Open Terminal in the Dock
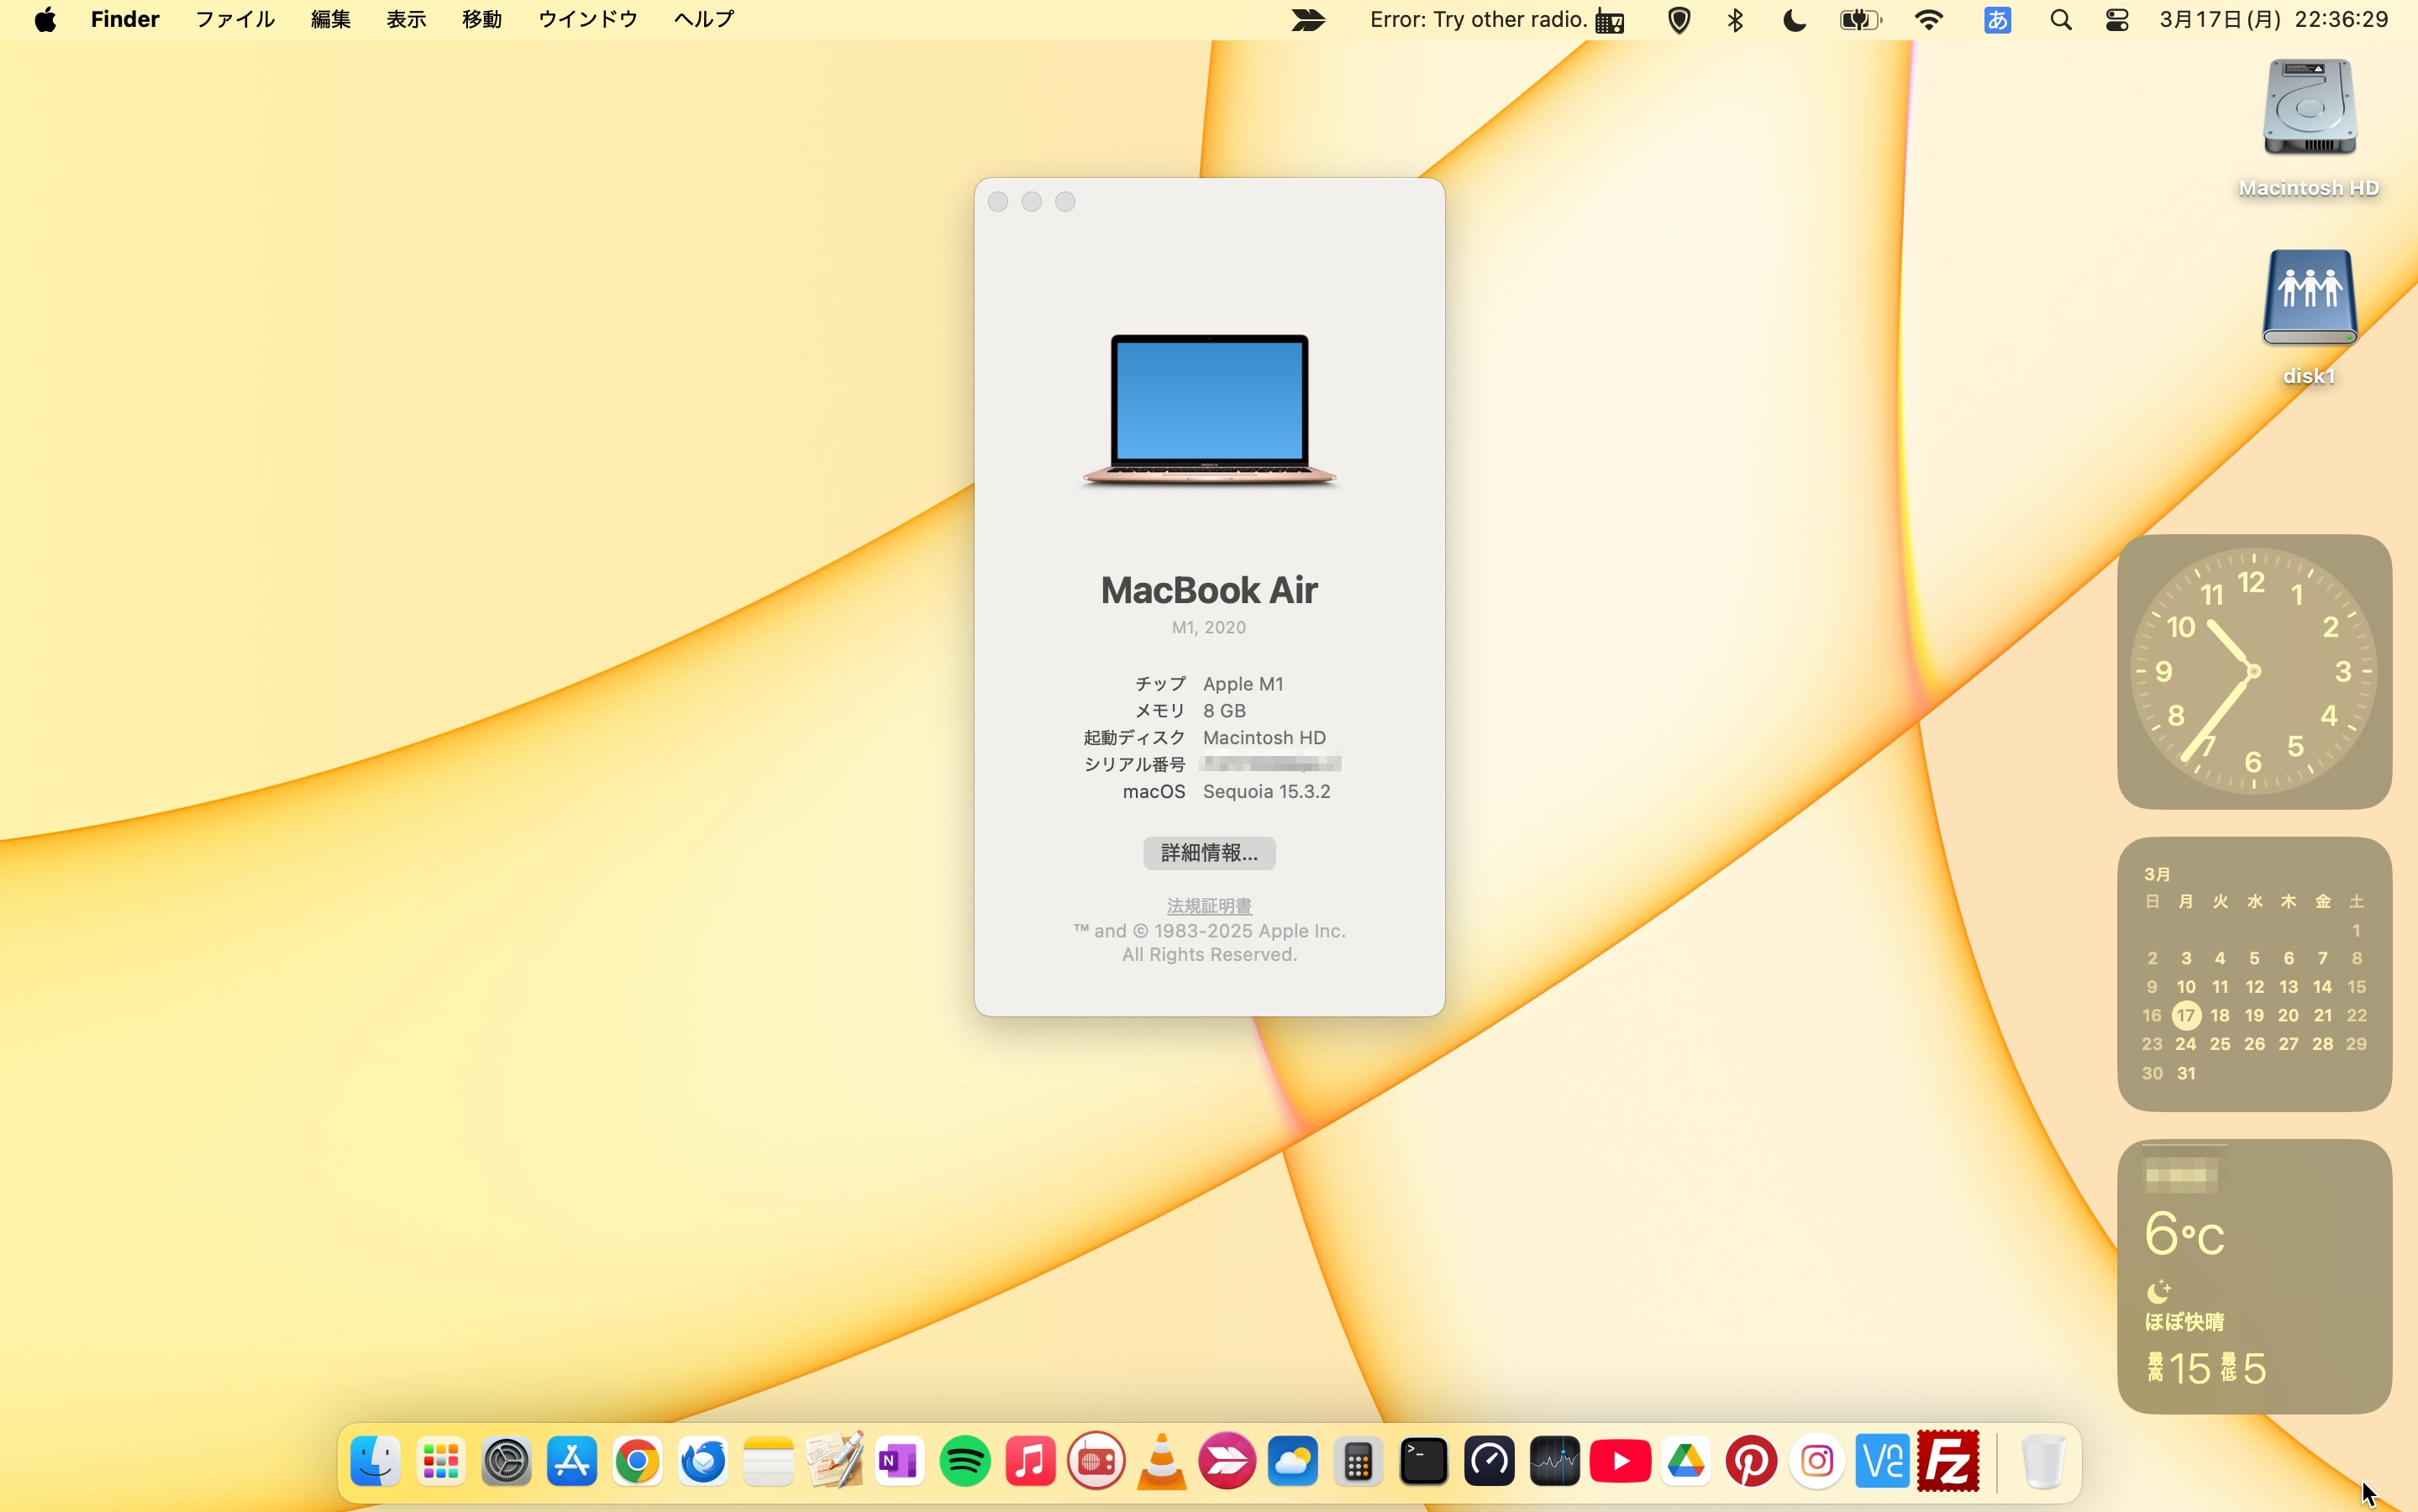Screen dimensions: 2418x1512 pos(1423,1462)
